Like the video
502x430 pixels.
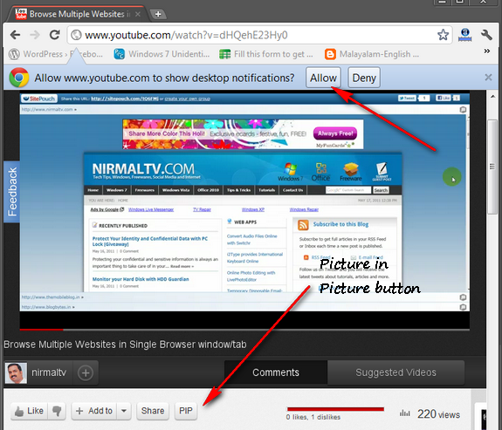coord(29,411)
